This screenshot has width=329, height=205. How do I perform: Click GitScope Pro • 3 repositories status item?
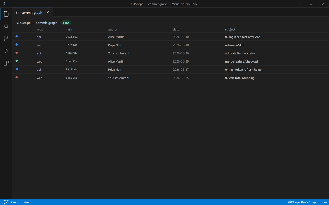click(308, 202)
